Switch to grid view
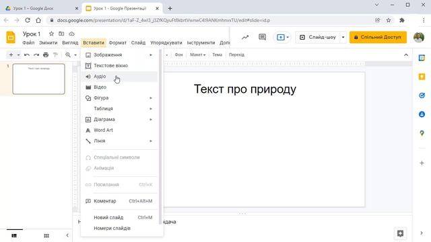 click(x=46, y=235)
